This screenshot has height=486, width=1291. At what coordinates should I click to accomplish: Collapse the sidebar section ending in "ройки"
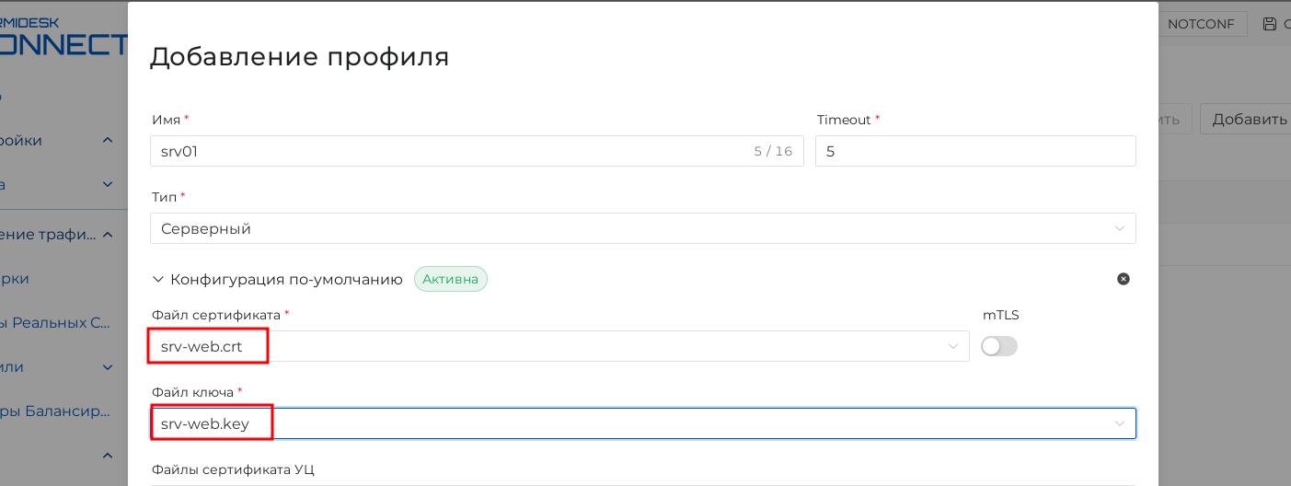[107, 140]
